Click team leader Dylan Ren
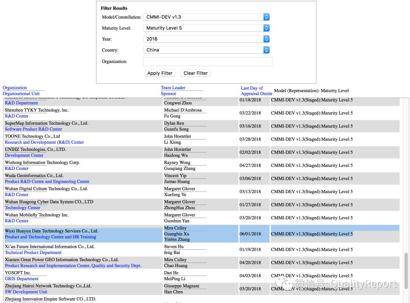 click(x=174, y=123)
